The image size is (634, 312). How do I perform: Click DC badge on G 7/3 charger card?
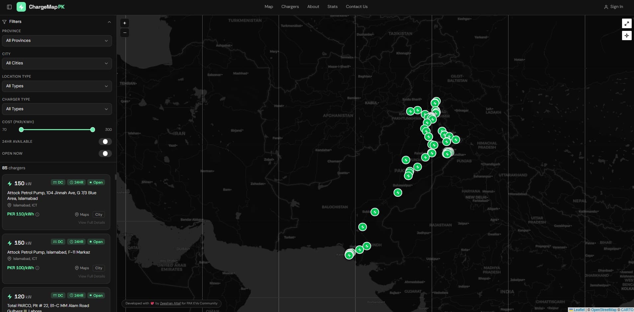58,182
